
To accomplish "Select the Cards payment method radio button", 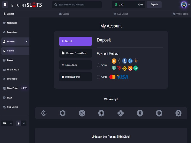I will coord(99,77).
